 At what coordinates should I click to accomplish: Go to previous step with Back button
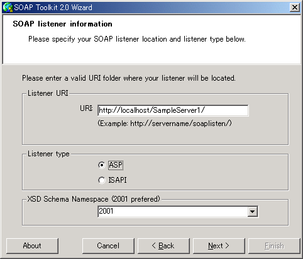pos(163,246)
